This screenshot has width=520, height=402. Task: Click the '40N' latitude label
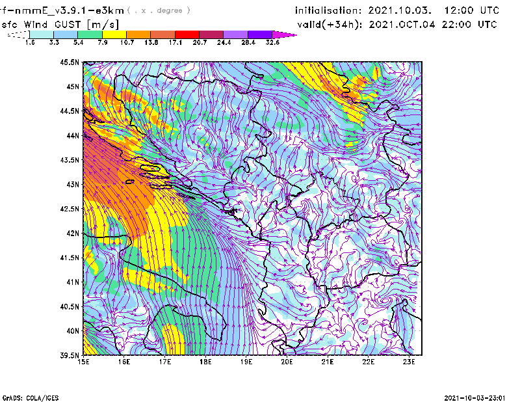[x=73, y=331]
